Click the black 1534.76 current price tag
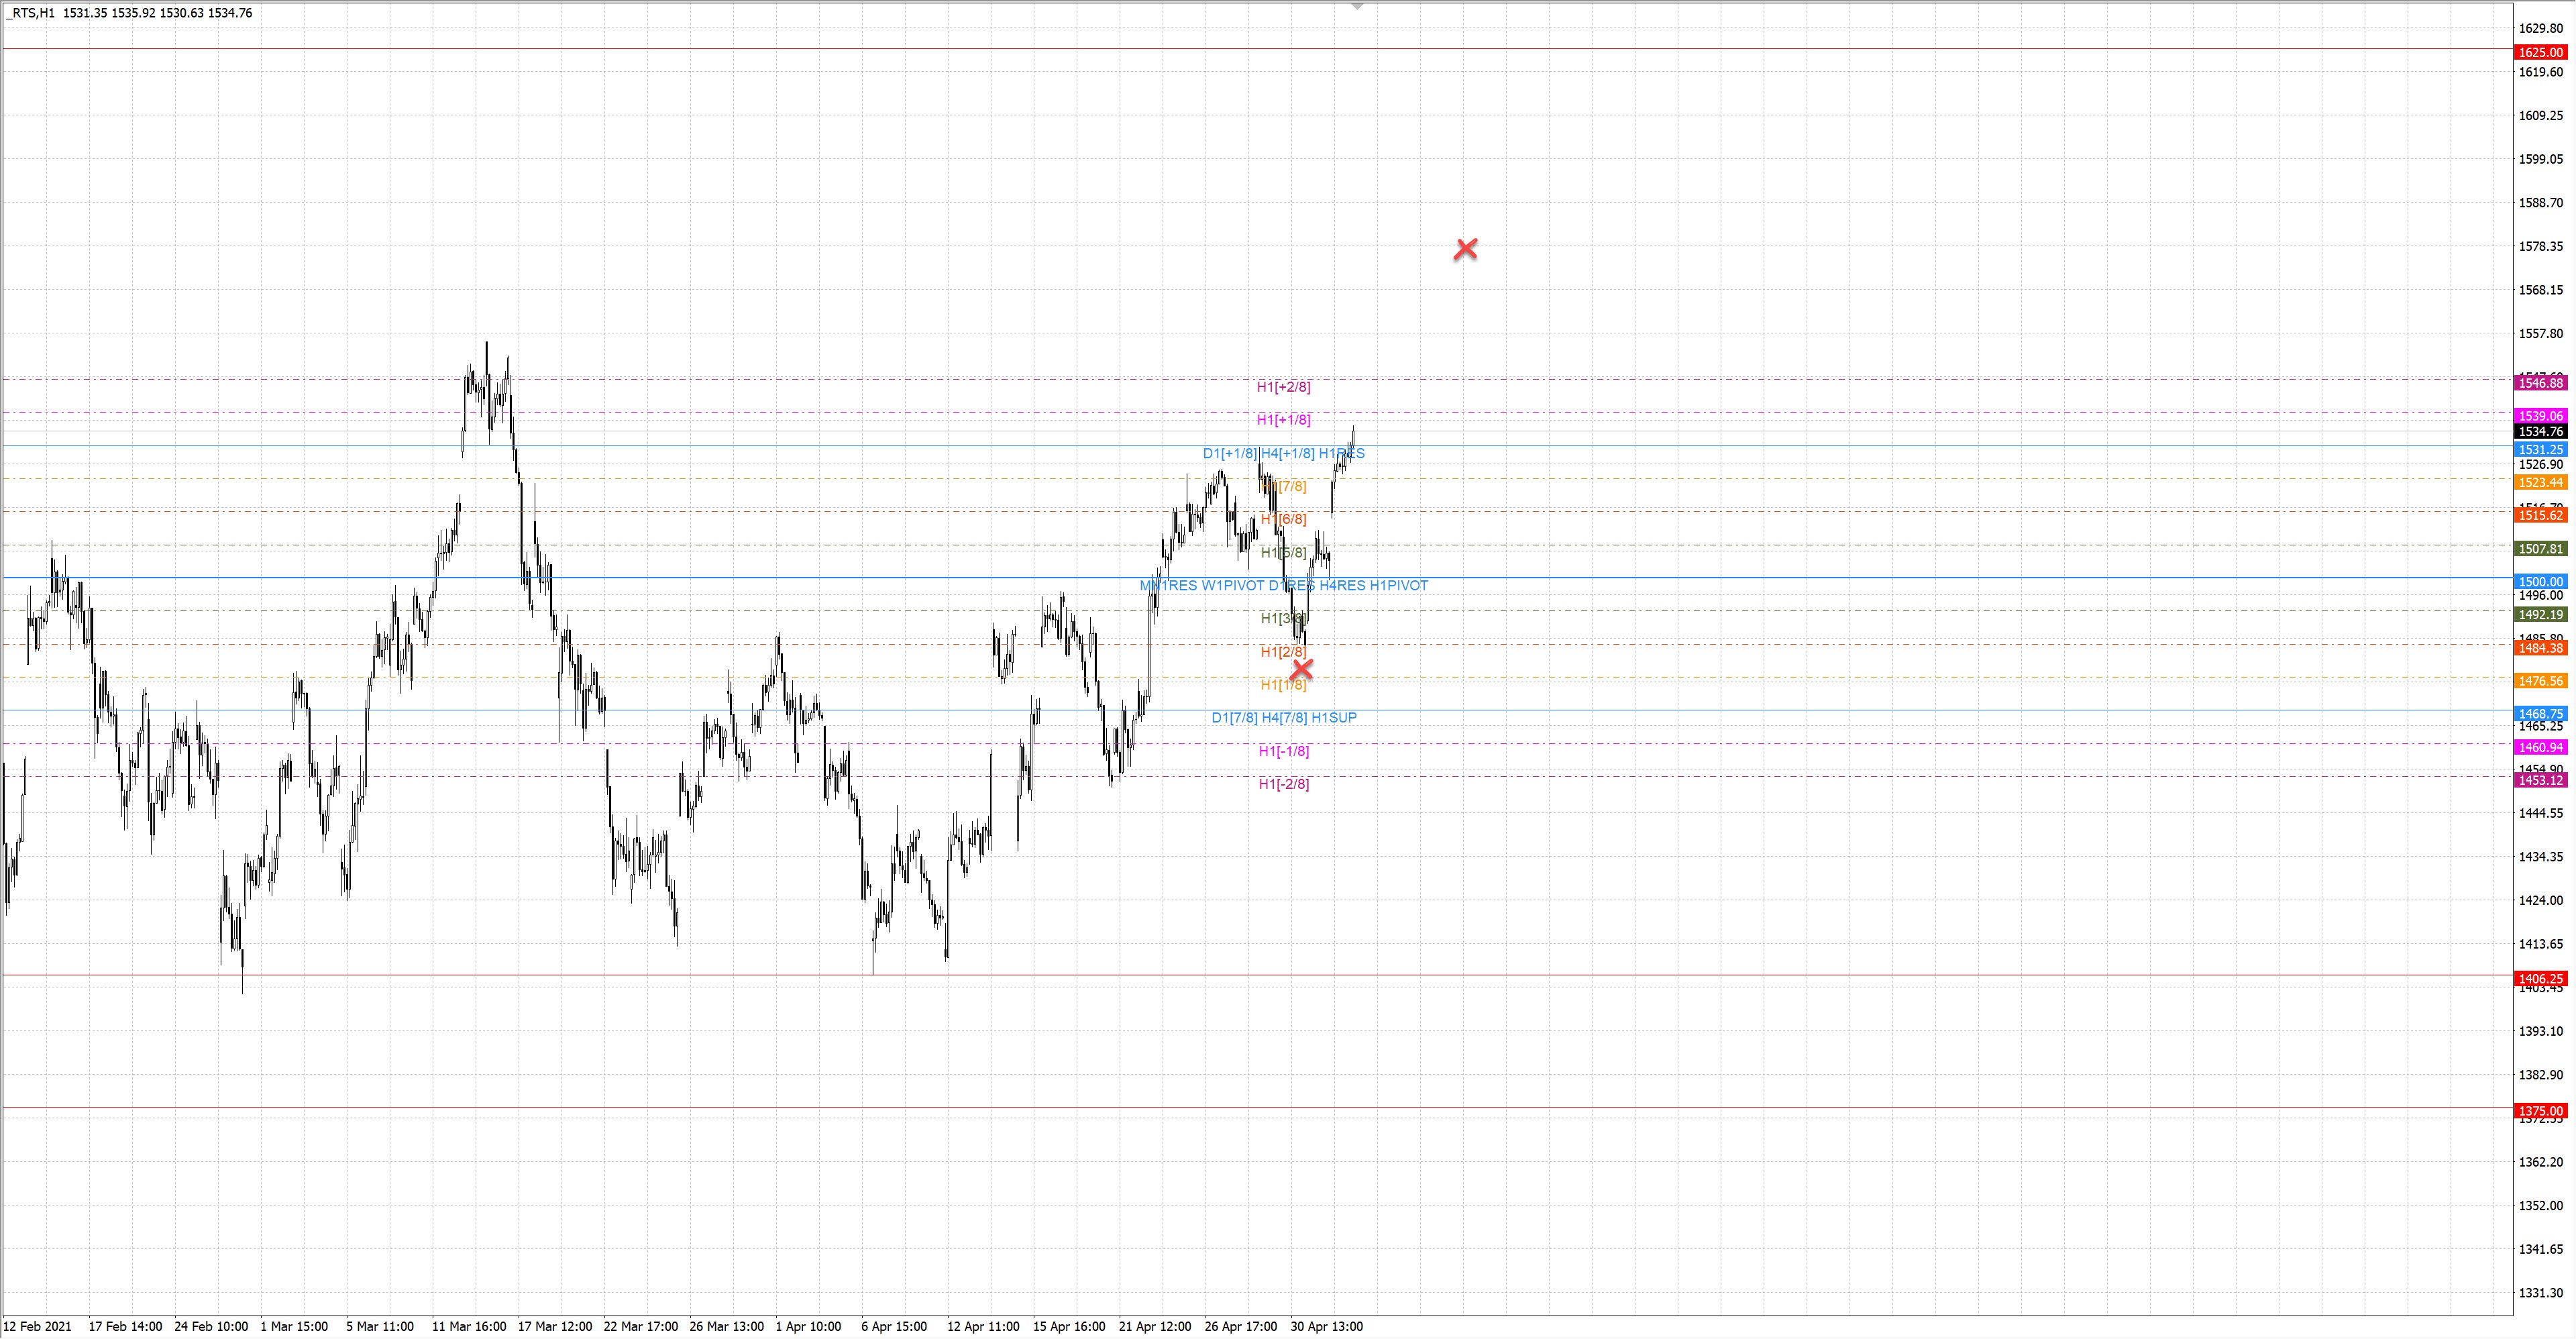The image size is (2576, 1339). pos(2540,432)
